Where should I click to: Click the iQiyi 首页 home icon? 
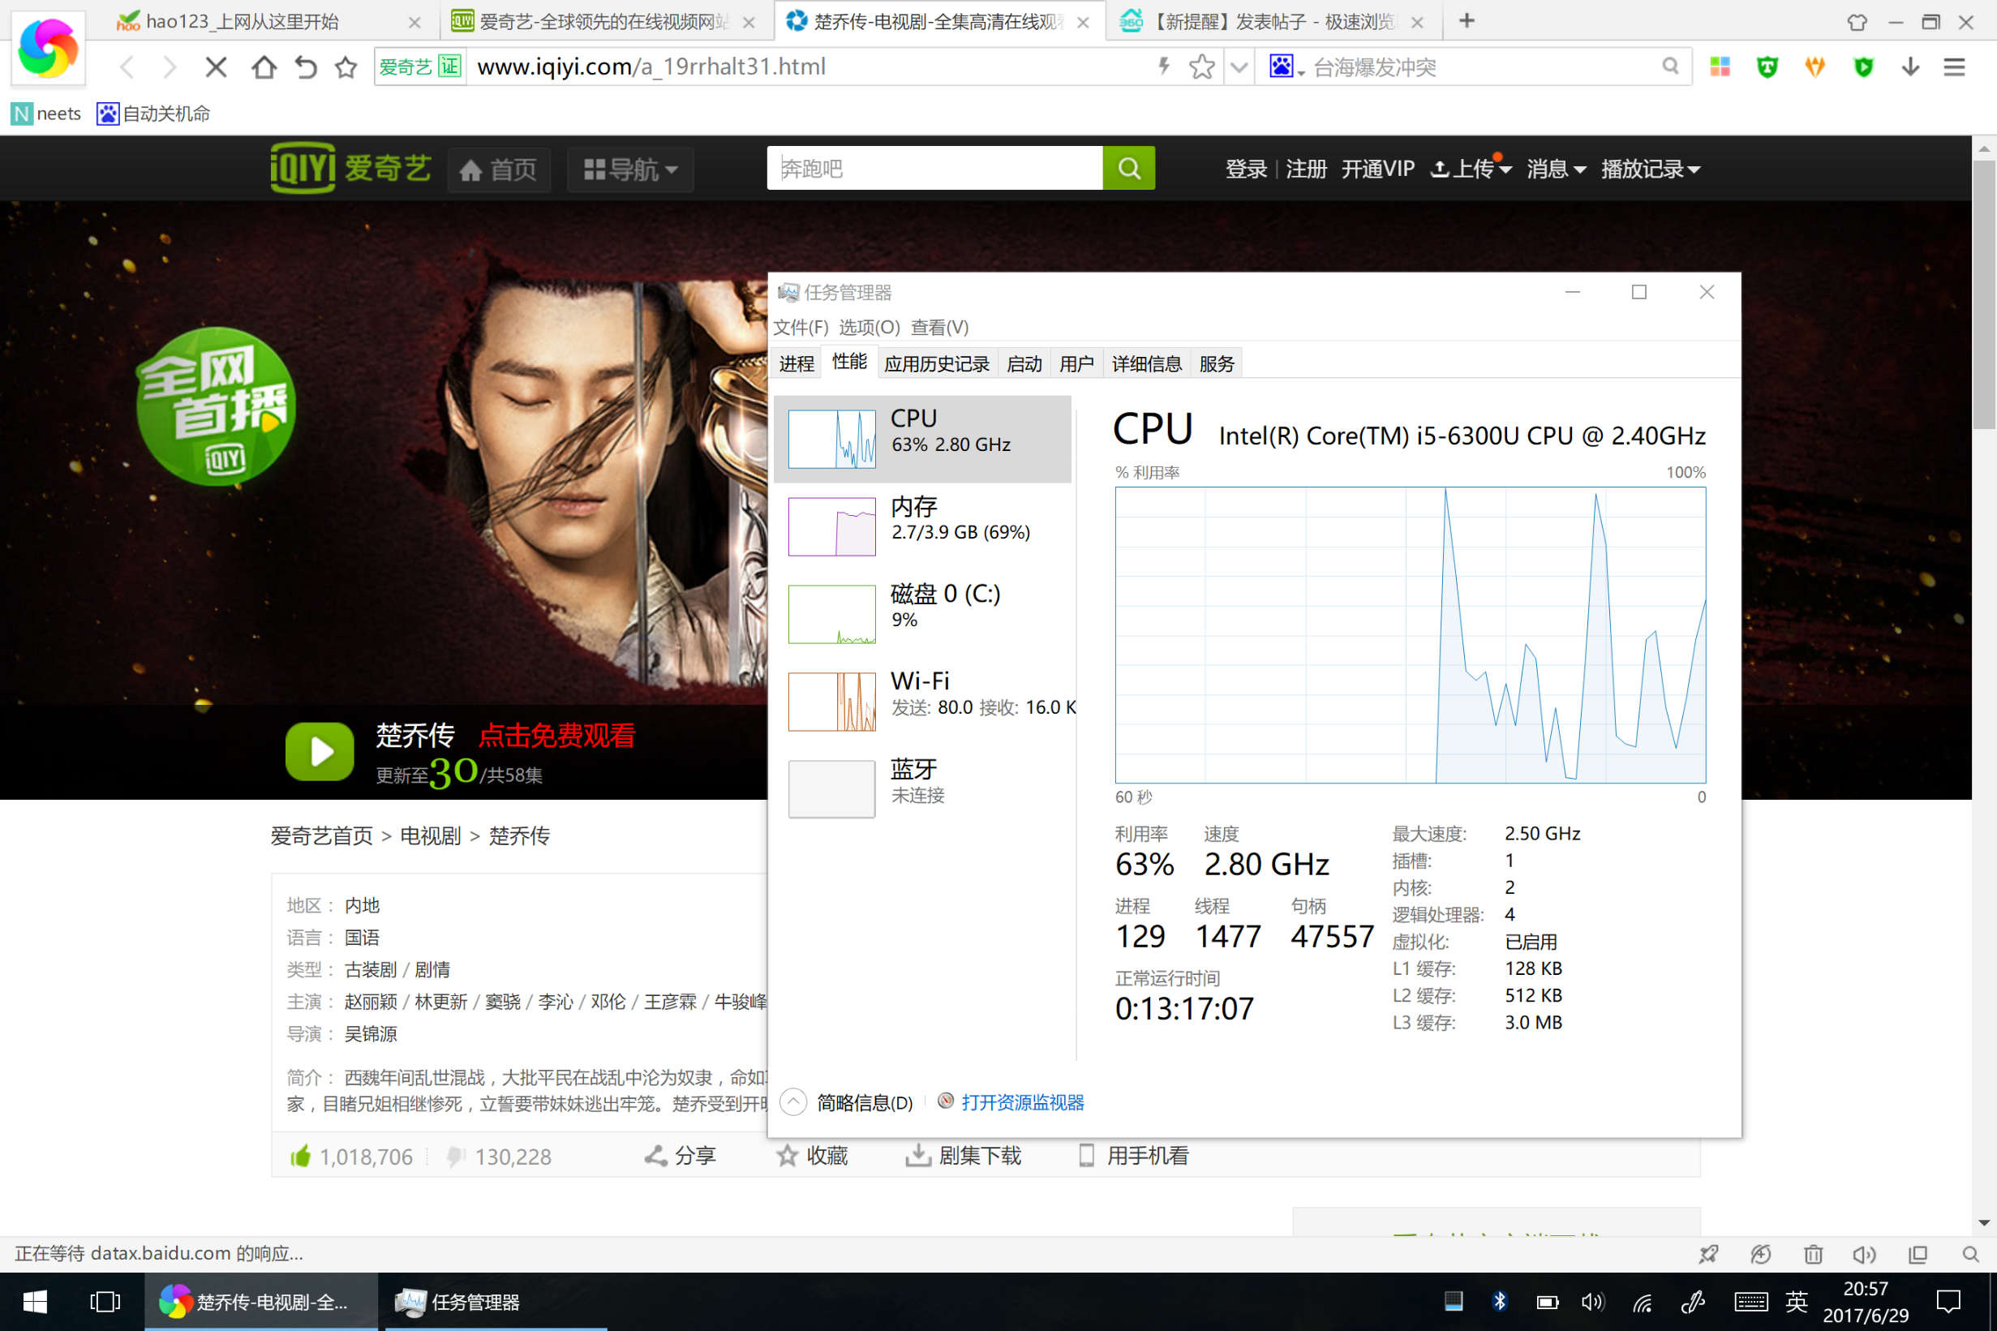point(474,168)
